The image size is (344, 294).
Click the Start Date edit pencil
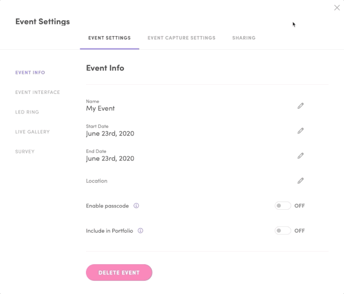coord(300,131)
